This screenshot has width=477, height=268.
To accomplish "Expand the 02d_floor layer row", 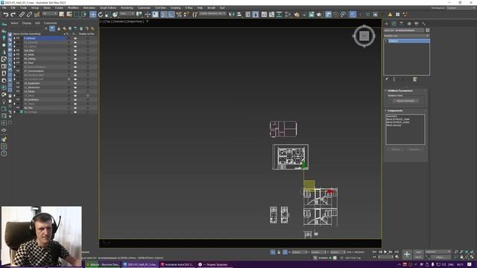I will (x=14, y=51).
